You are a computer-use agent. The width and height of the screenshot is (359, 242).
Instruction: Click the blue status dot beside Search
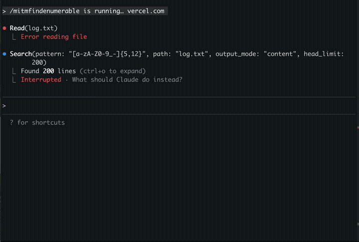coord(4,54)
